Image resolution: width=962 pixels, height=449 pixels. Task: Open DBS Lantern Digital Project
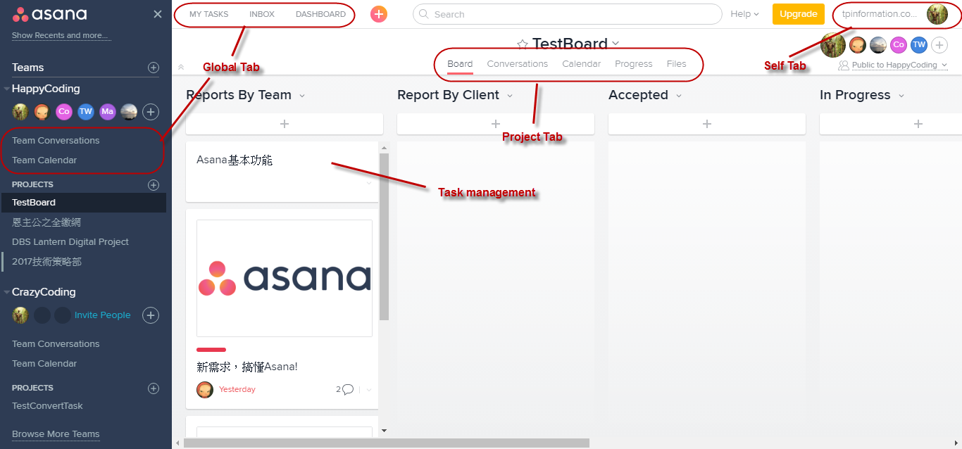70,242
